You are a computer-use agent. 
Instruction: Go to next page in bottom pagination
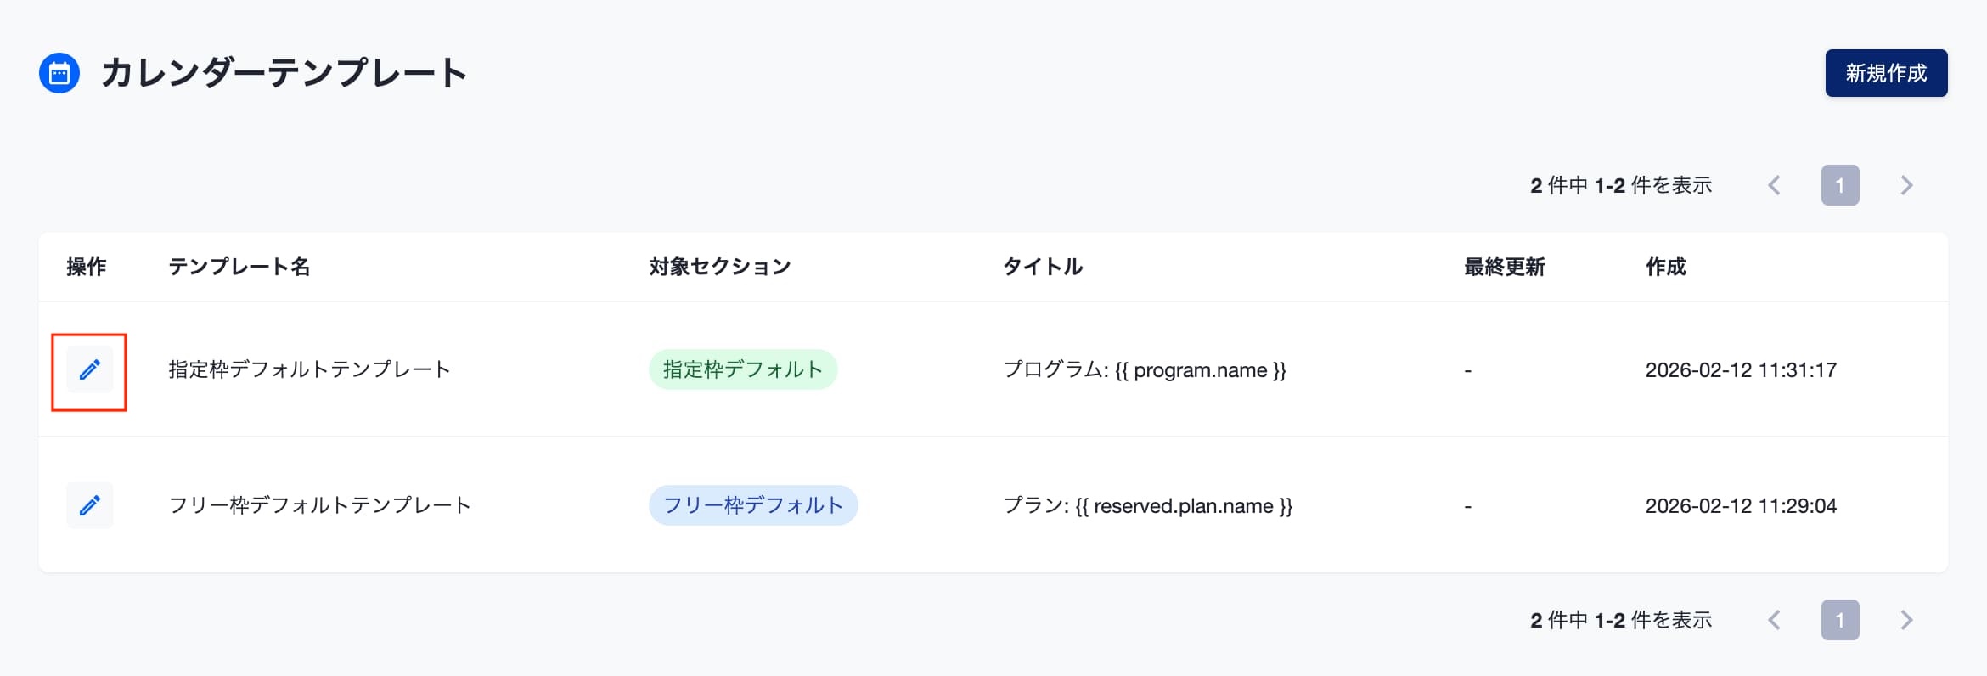tap(1906, 620)
